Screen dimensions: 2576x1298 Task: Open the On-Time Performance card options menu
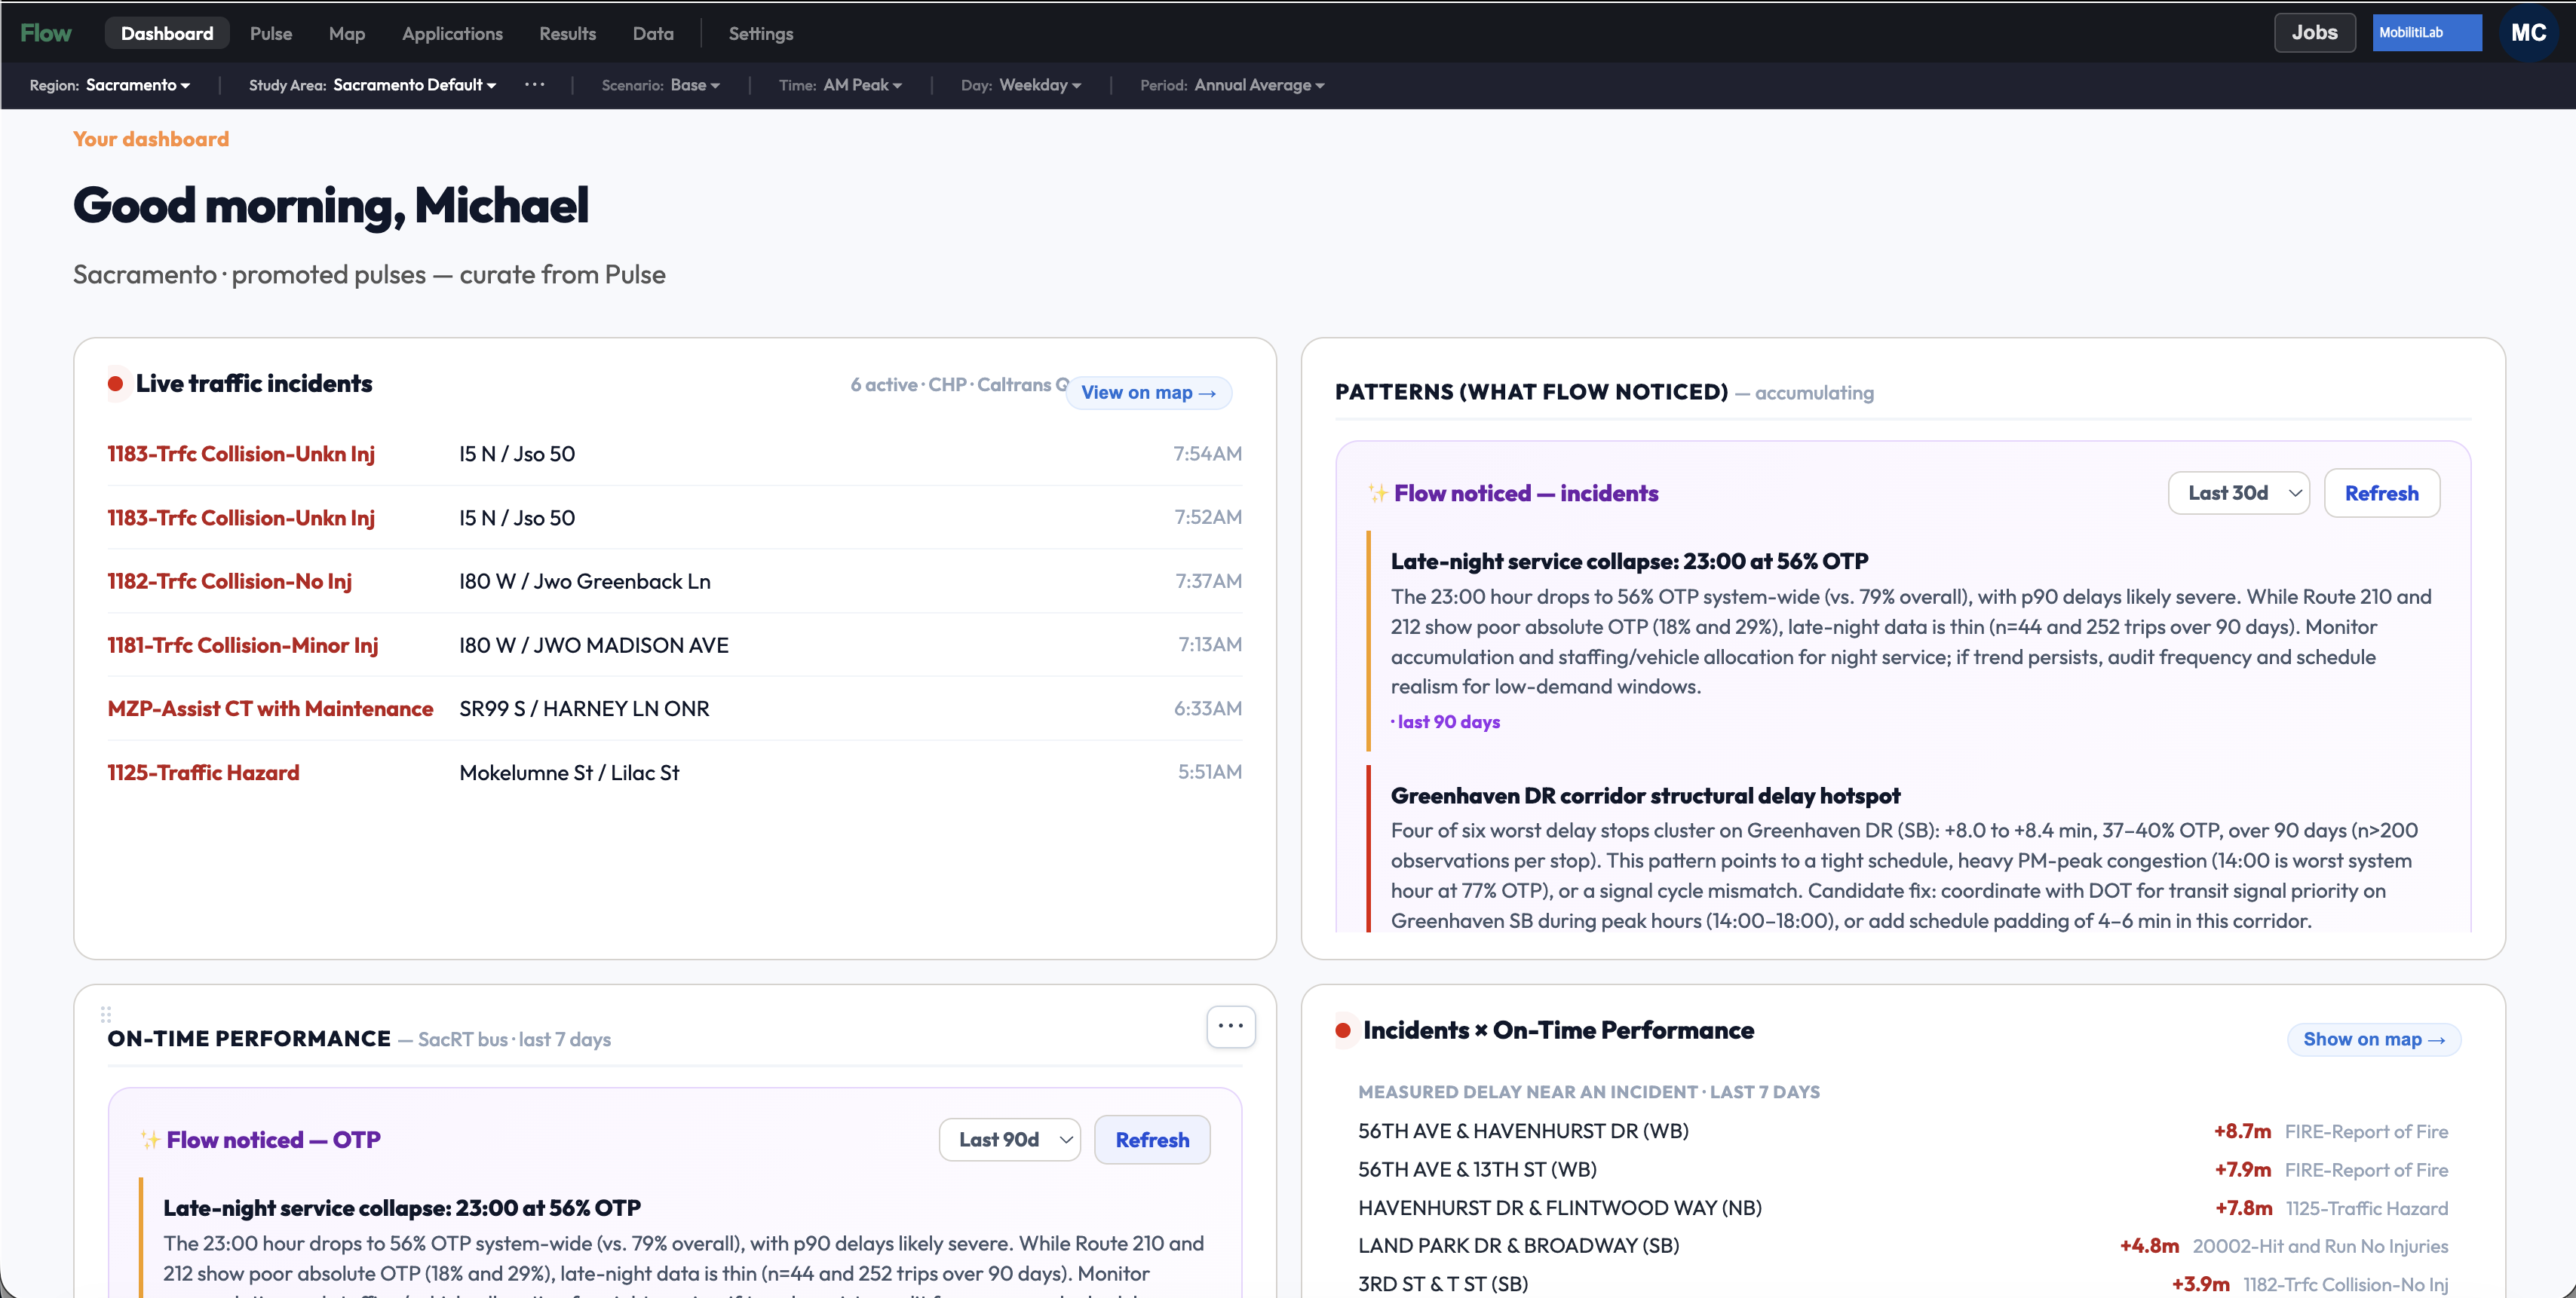coord(1230,1026)
